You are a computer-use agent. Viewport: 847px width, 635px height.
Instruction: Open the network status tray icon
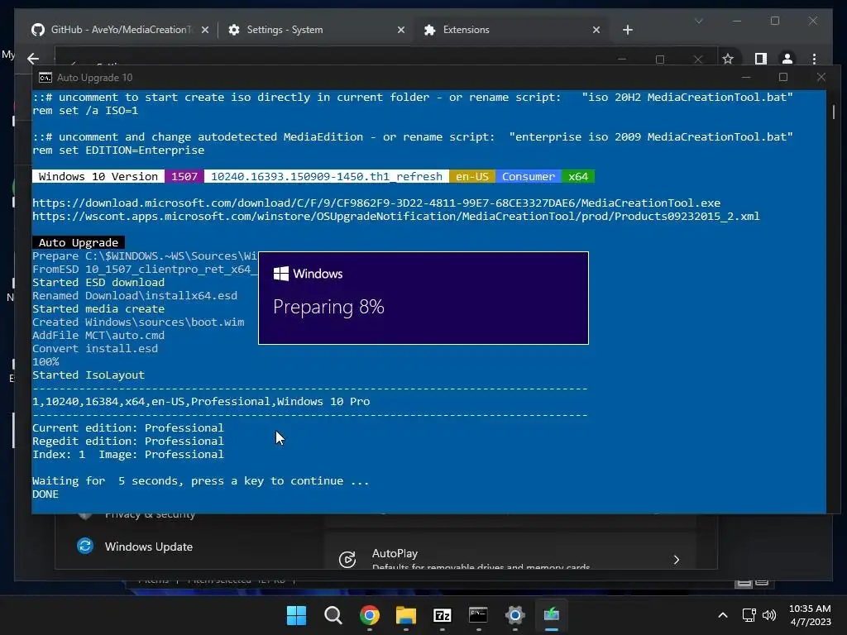(x=749, y=615)
